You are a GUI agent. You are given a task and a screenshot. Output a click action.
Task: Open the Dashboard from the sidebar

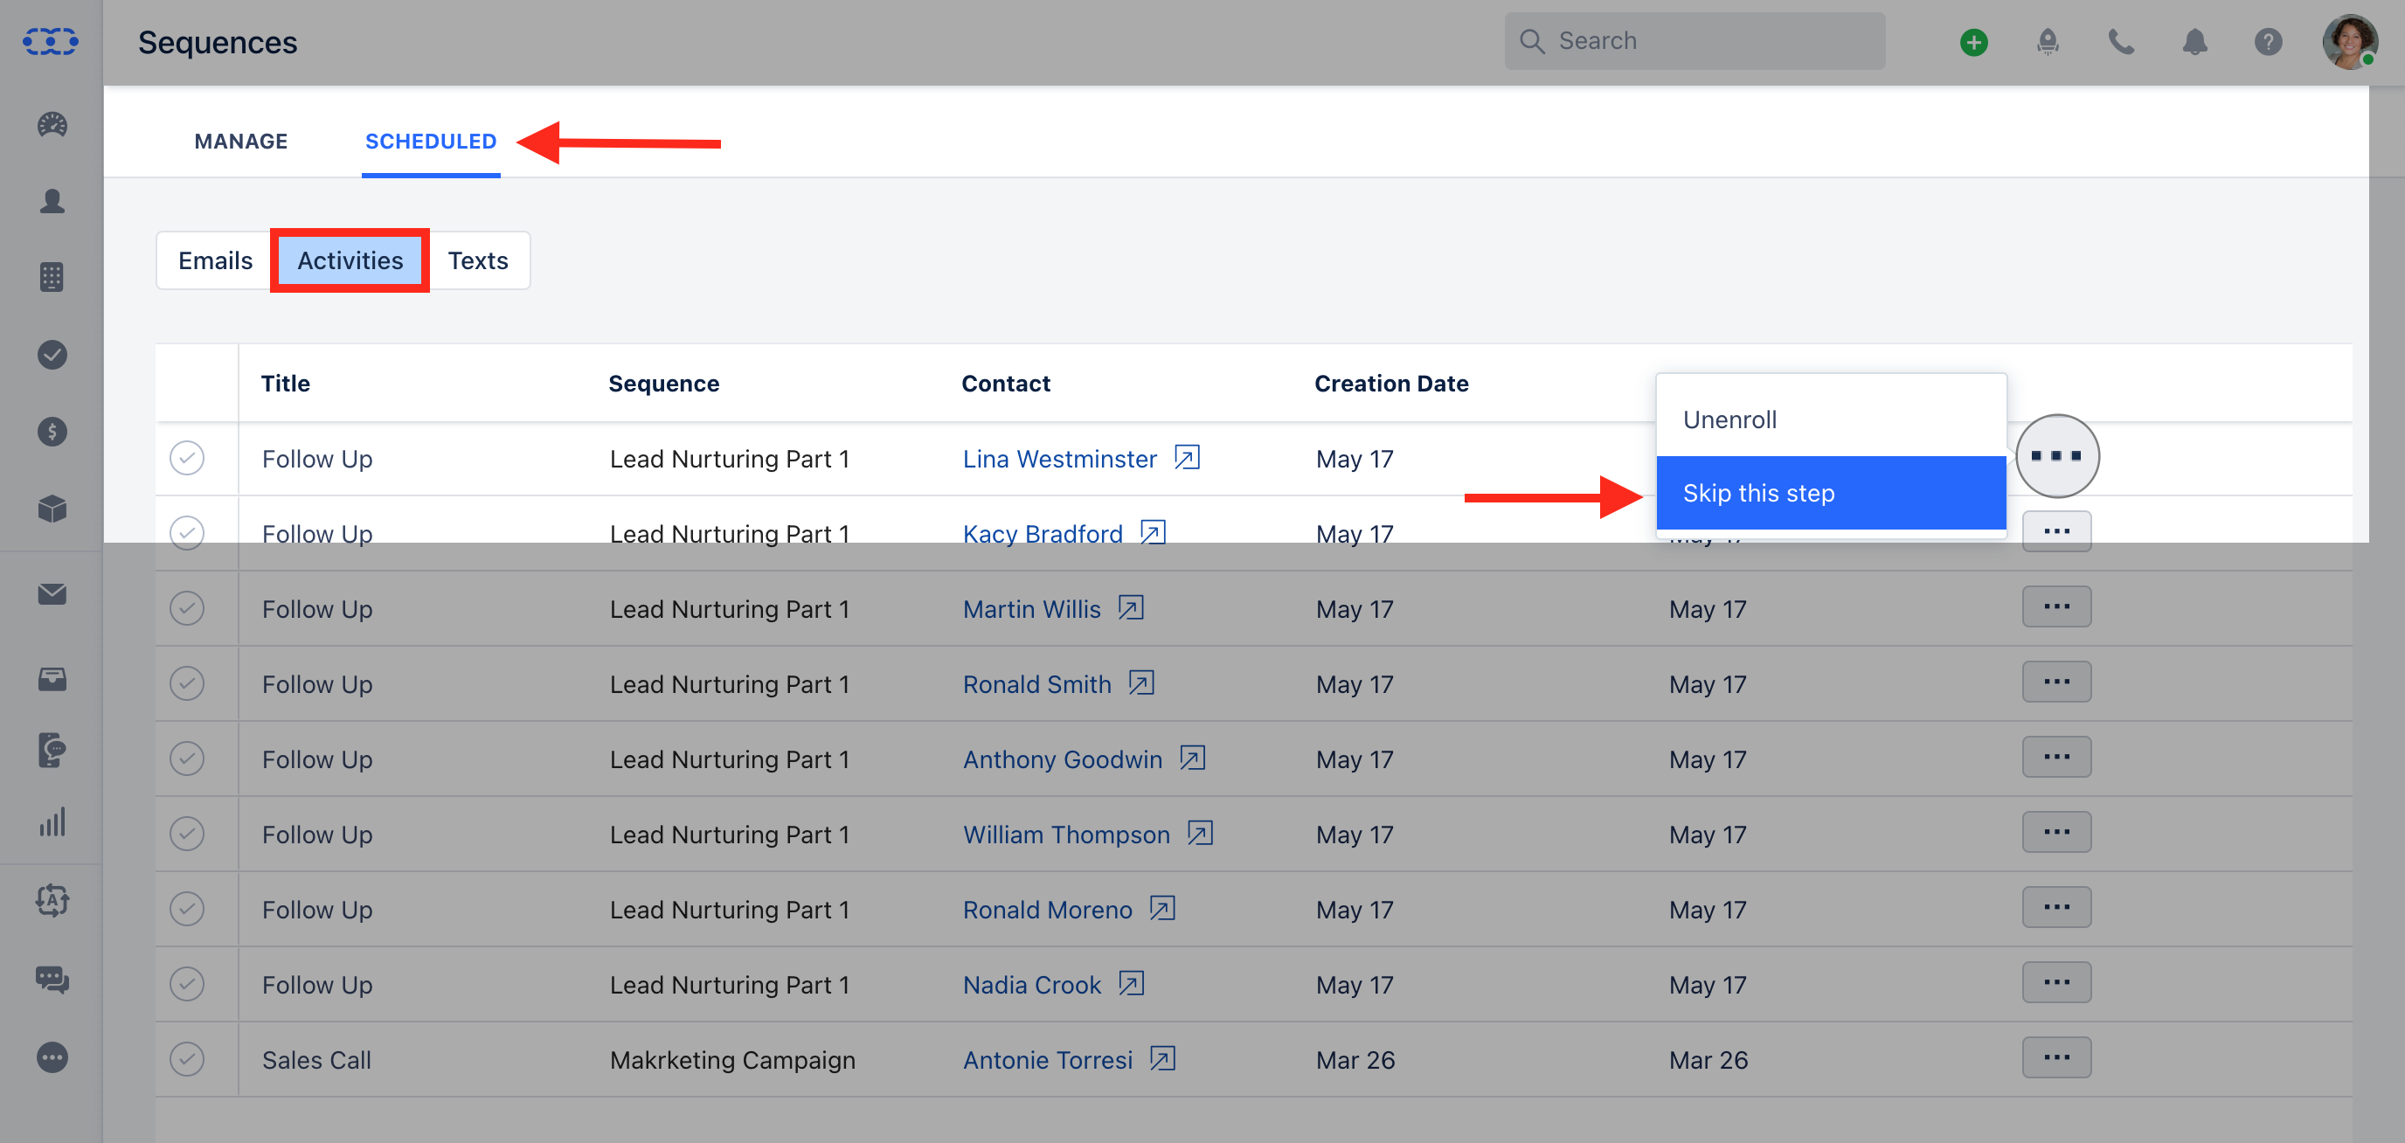click(52, 125)
